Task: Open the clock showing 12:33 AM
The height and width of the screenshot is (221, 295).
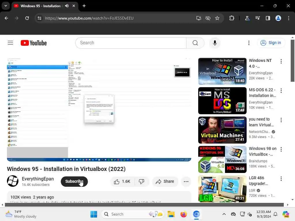Action: click(x=264, y=214)
